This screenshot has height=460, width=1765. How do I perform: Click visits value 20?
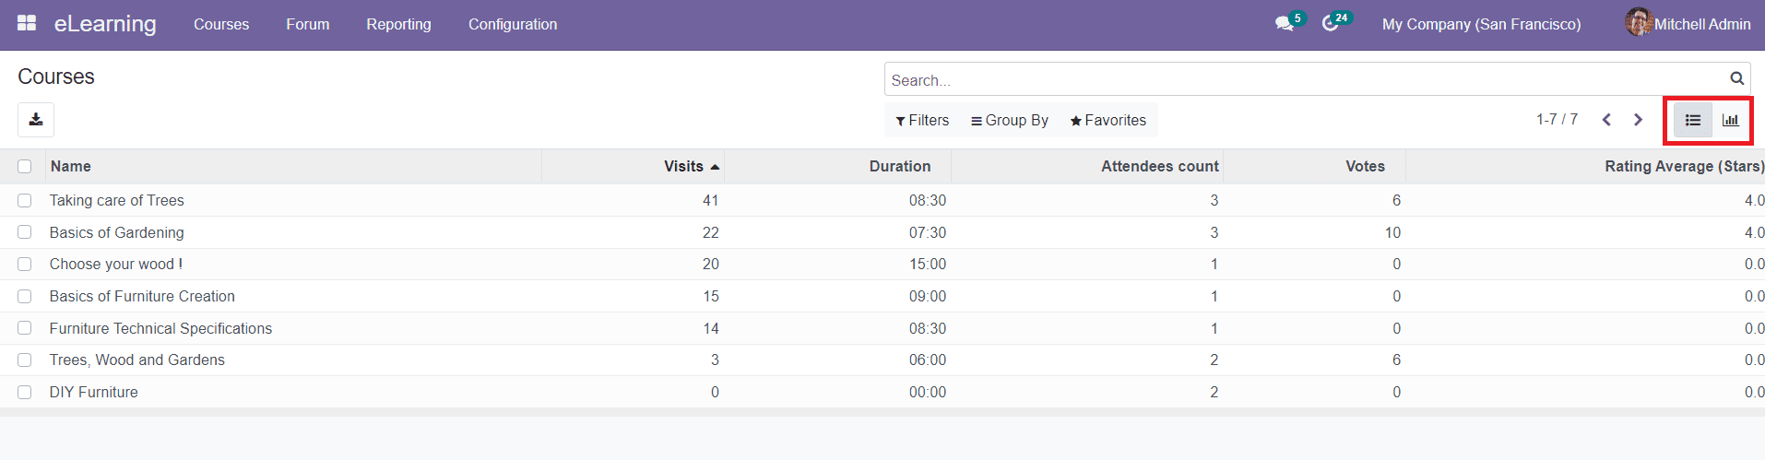[710, 264]
